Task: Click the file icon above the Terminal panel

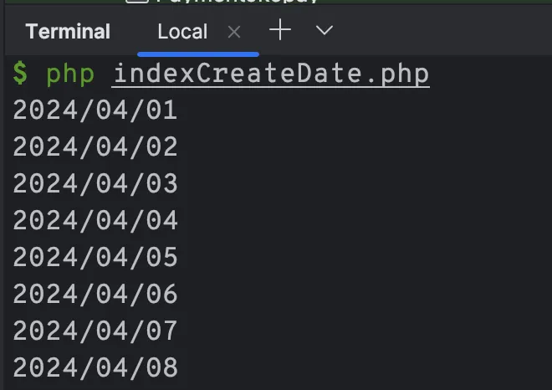Action: tap(136, 3)
